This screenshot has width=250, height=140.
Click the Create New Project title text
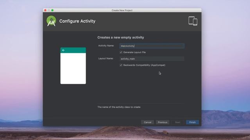tap(122, 10)
